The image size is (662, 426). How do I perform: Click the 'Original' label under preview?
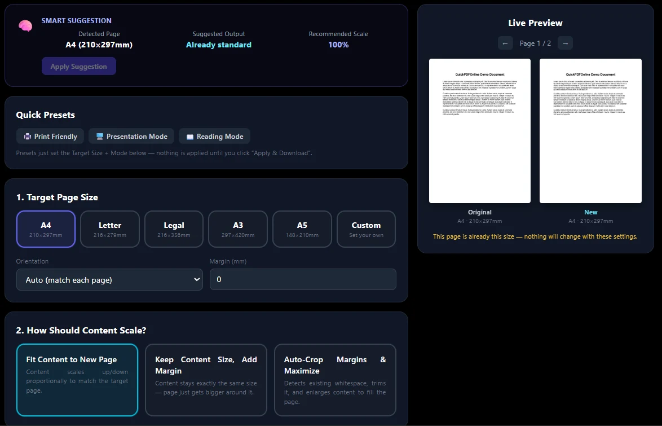click(480, 212)
